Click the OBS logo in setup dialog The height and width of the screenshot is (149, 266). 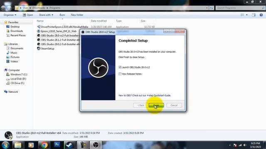[x=98, y=67]
